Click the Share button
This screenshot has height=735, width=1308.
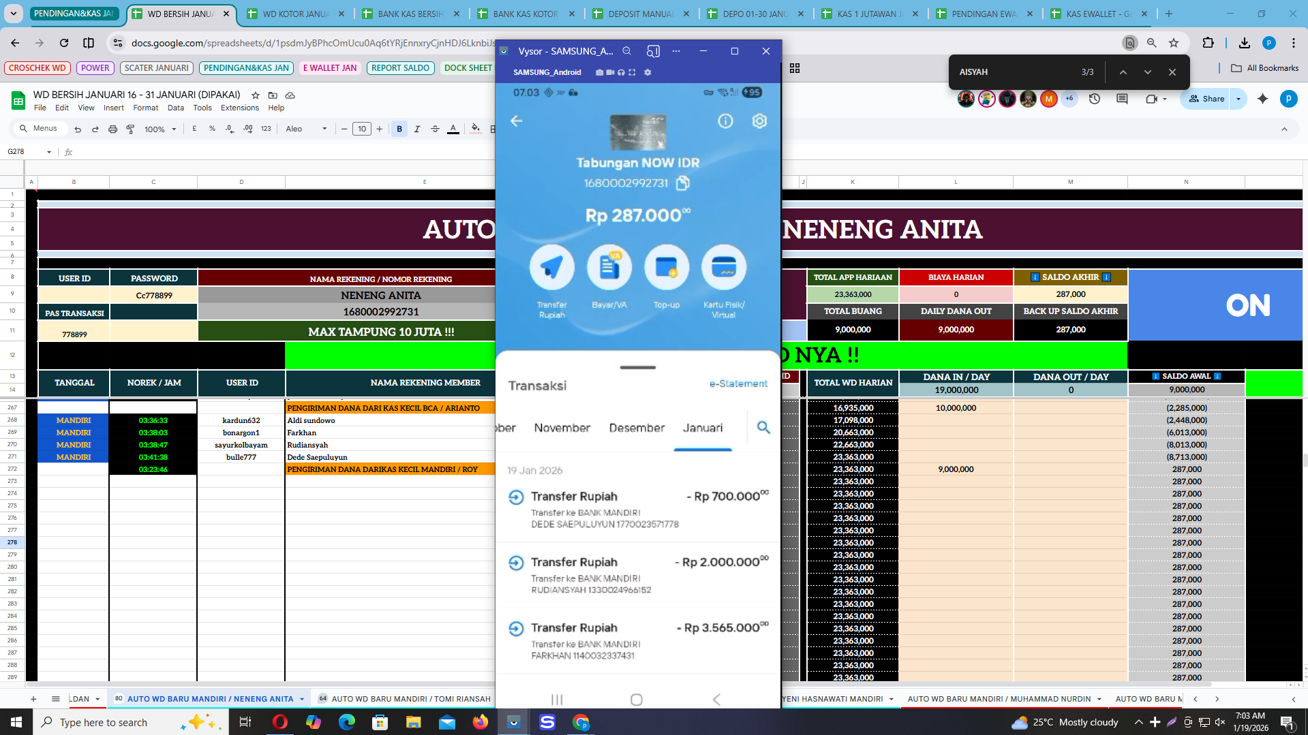pyautogui.click(x=1206, y=99)
